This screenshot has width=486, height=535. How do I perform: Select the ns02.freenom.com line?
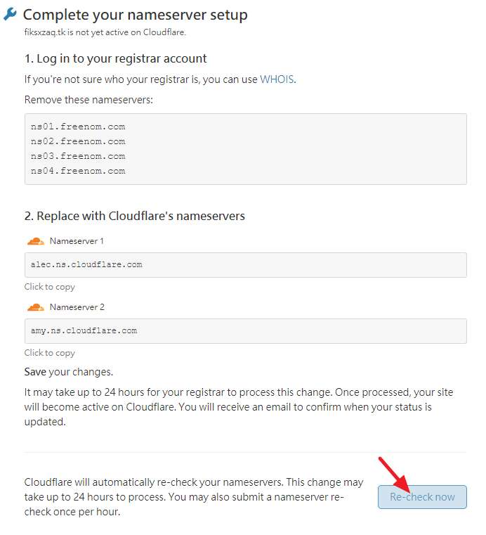[78, 141]
